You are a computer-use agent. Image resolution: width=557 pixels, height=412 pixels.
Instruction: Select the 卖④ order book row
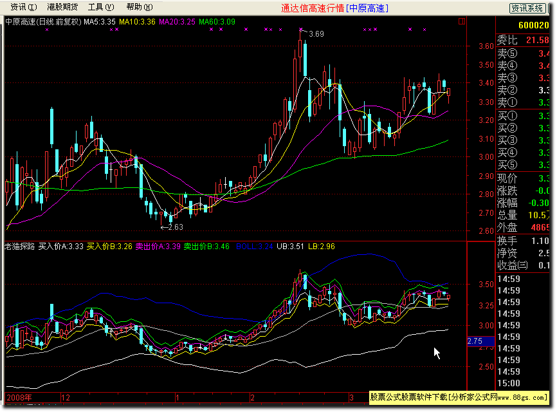point(523,66)
